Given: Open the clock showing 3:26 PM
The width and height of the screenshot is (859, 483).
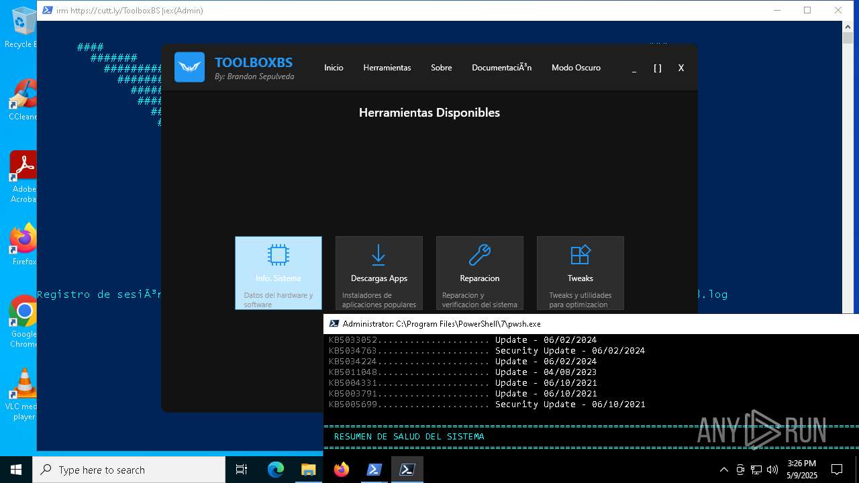Looking at the screenshot, I should [801, 470].
